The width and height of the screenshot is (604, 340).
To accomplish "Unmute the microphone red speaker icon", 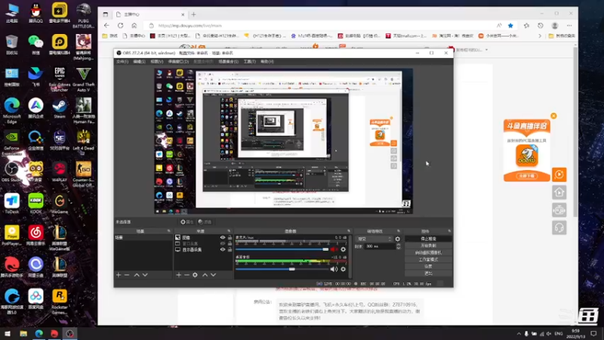I will (334, 249).
